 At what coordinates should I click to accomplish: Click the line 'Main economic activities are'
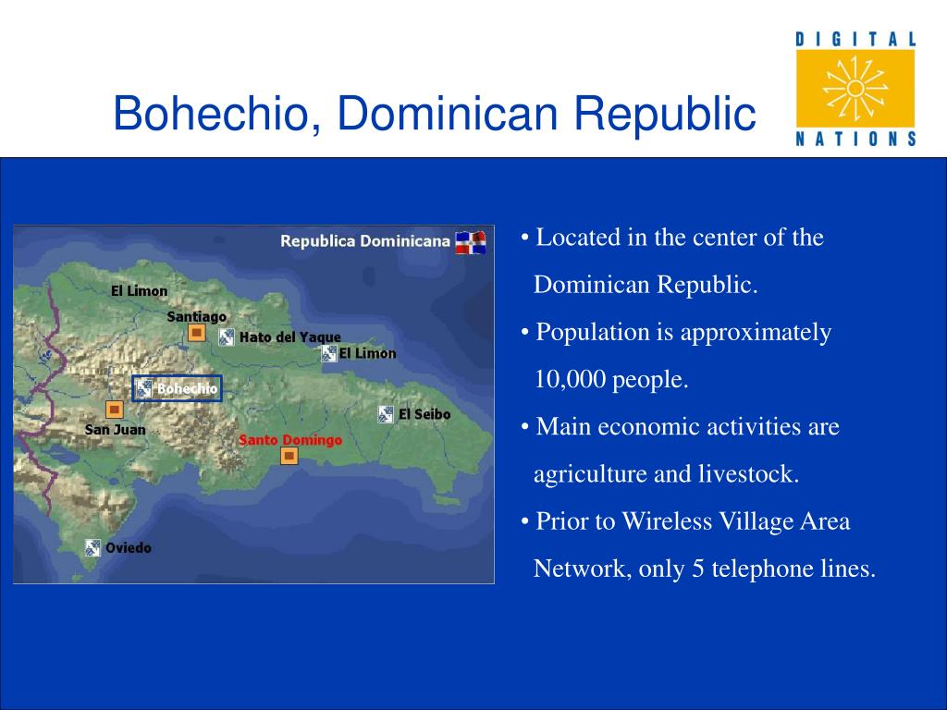coord(687,426)
